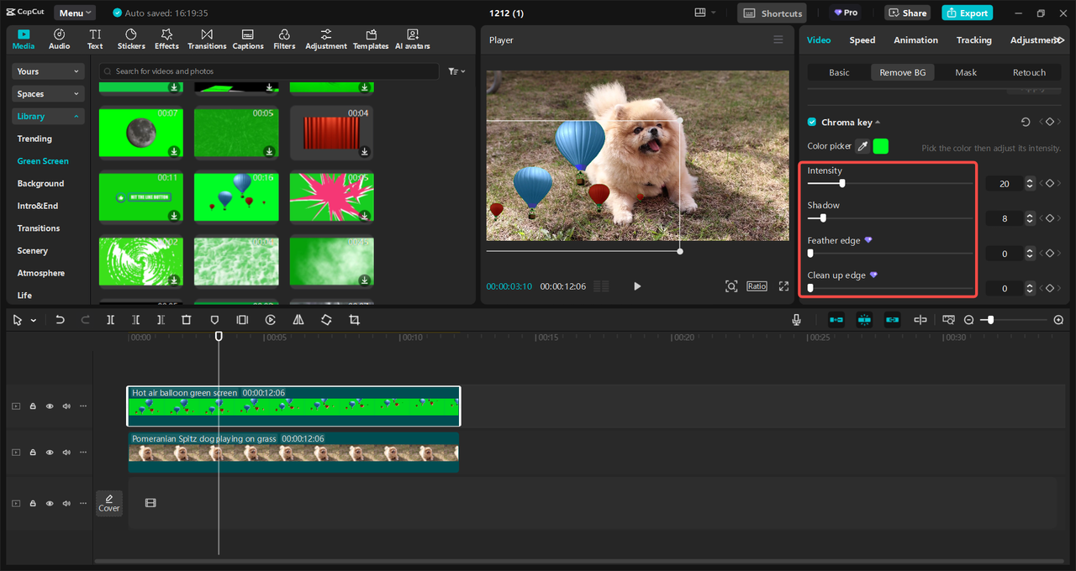1076x571 pixels.
Task: Open the select tool dropdown arrow
Action: [34, 321]
